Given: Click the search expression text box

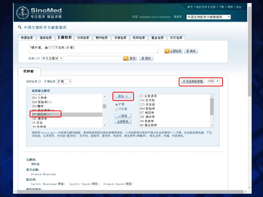Looking at the screenshot, I should point(94,49).
